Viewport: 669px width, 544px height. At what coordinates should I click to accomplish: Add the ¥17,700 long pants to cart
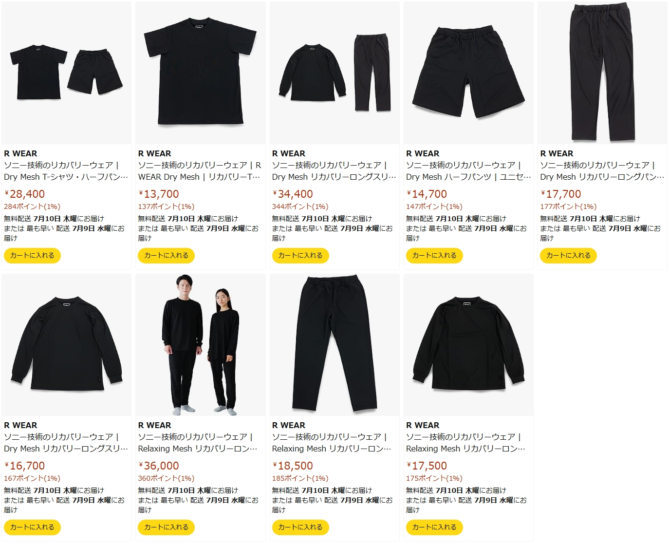[568, 255]
